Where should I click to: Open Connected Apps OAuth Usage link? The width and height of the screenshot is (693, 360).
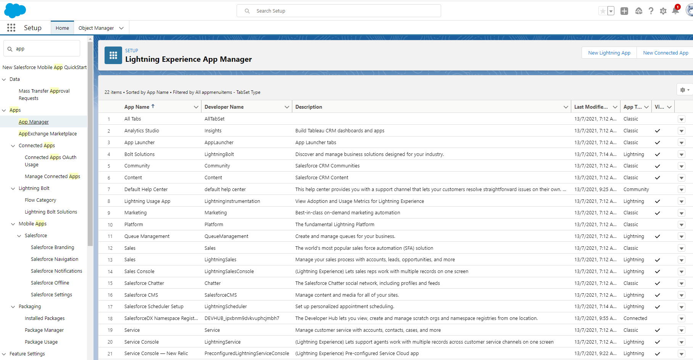tap(50, 161)
